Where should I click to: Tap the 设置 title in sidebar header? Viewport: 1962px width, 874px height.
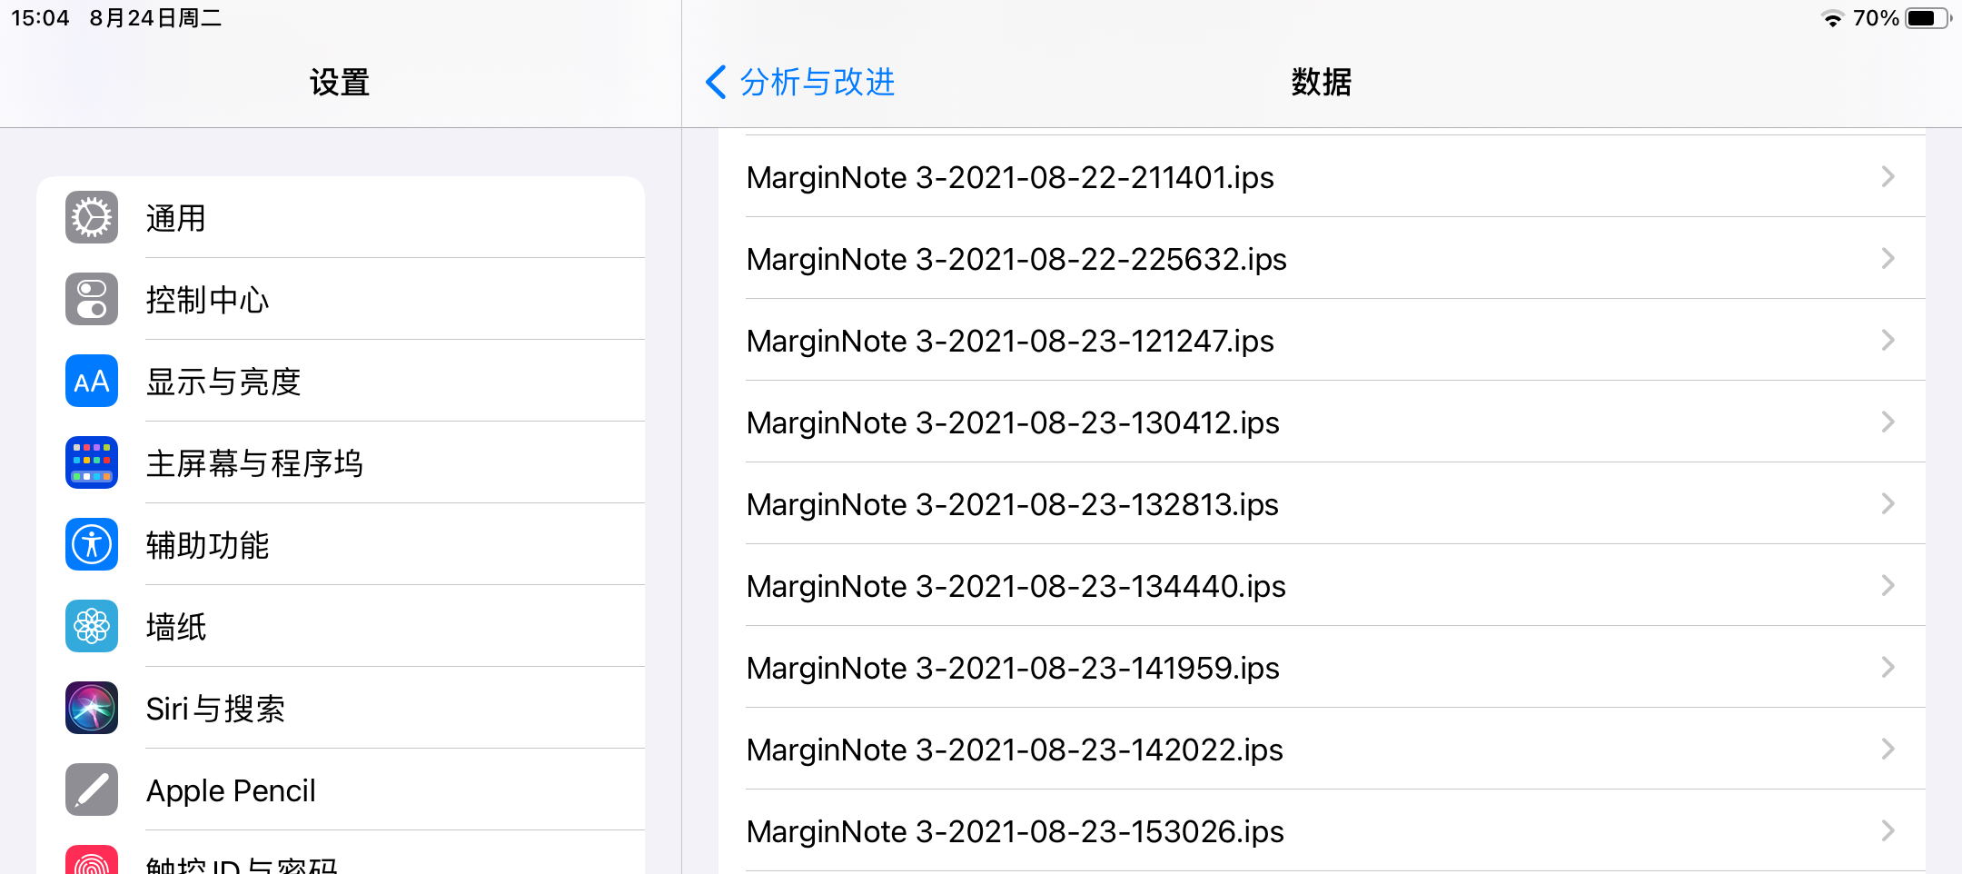point(340,83)
